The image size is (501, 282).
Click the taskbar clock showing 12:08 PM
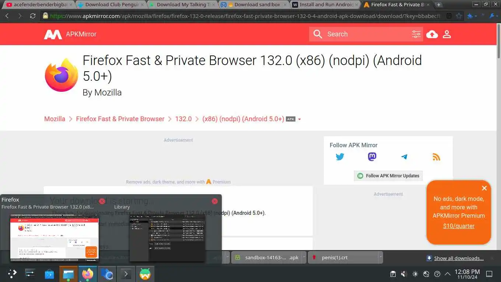pyautogui.click(x=467, y=274)
